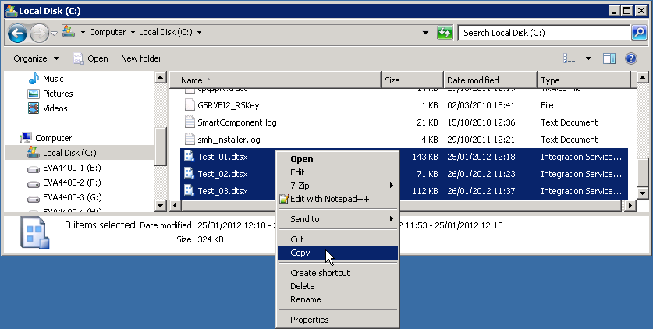The width and height of the screenshot is (653, 329).
Task: Click the green Refresh button
Action: 445,33
